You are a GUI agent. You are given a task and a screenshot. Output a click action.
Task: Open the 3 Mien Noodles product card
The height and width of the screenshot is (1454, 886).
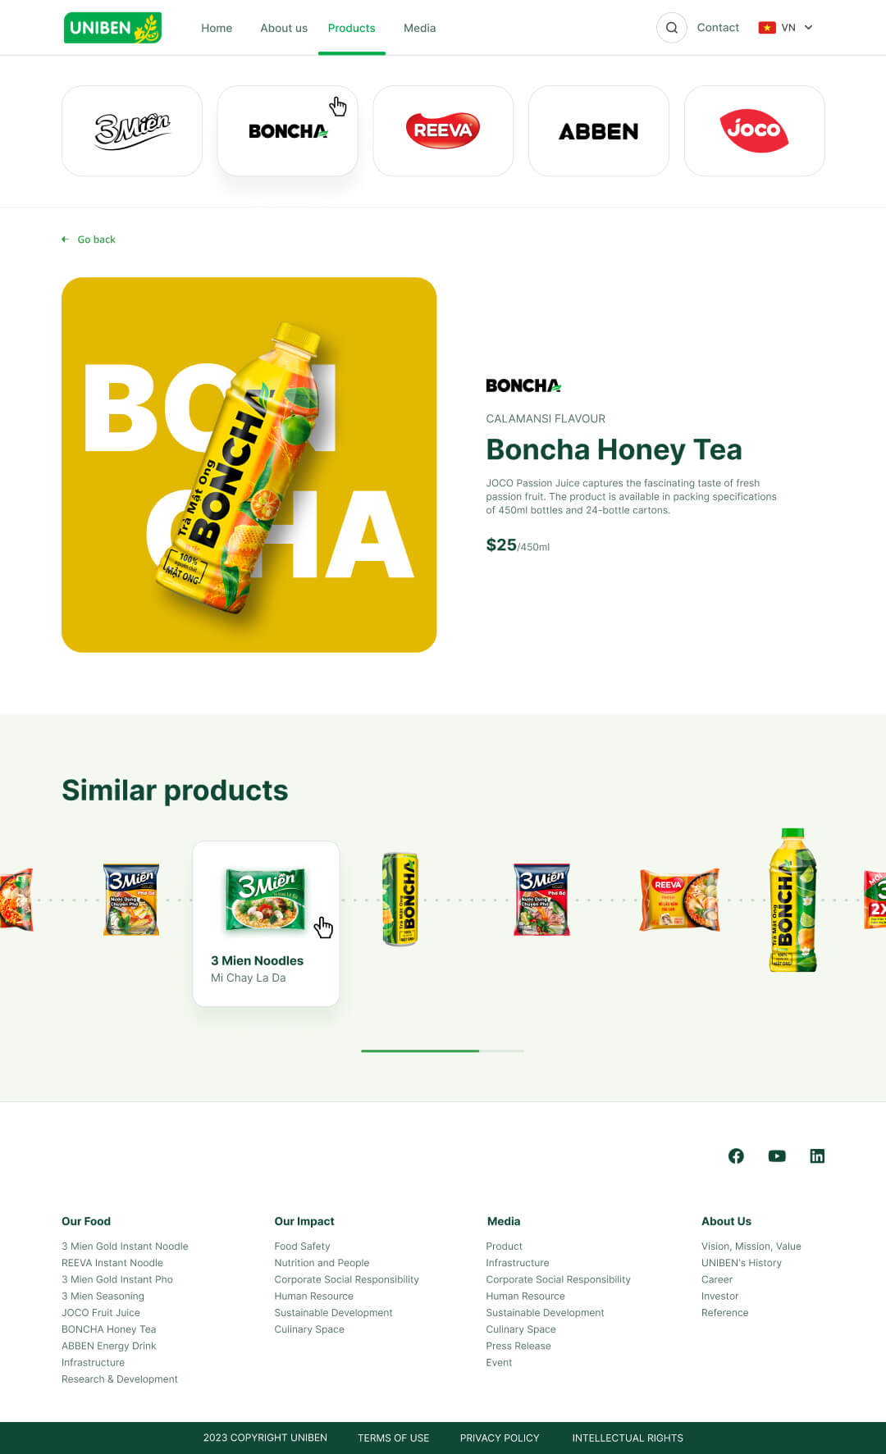[266, 923]
